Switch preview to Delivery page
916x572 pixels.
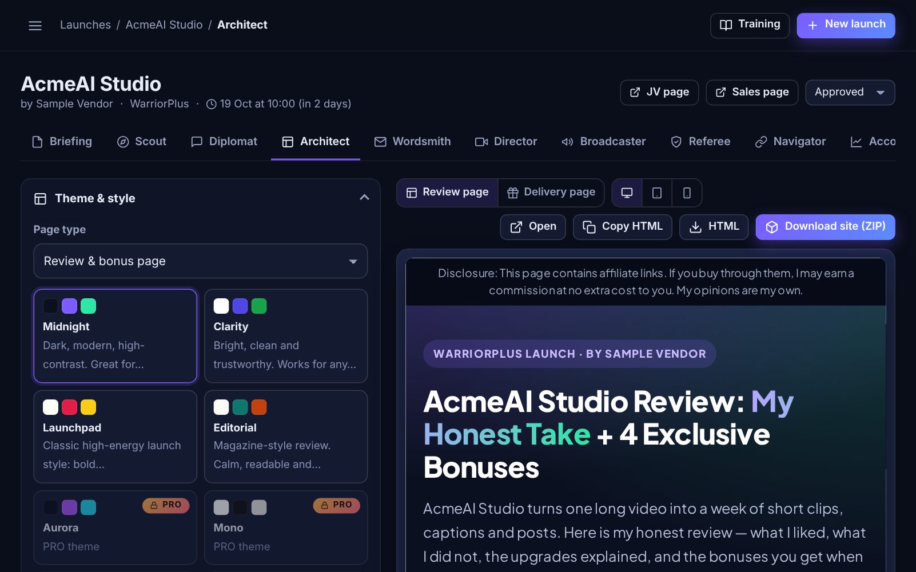click(x=551, y=193)
